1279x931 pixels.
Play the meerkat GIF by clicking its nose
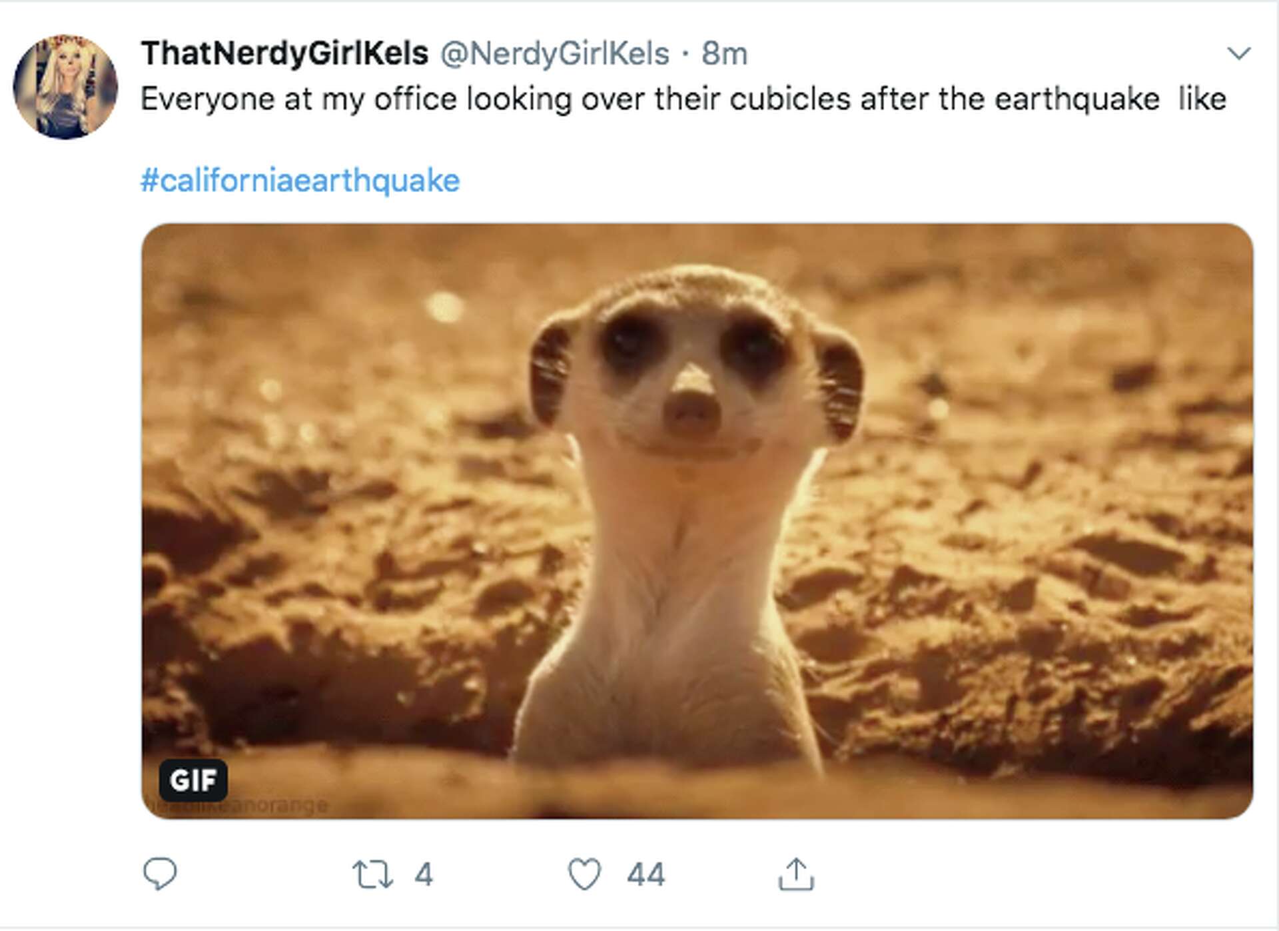tap(693, 407)
